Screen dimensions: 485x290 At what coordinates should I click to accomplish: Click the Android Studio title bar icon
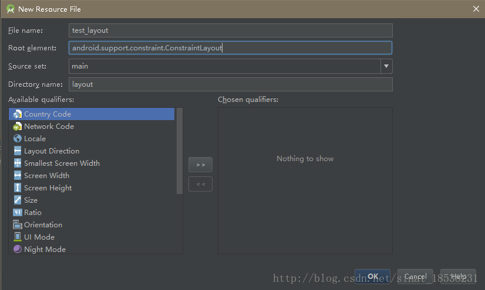tap(11, 9)
